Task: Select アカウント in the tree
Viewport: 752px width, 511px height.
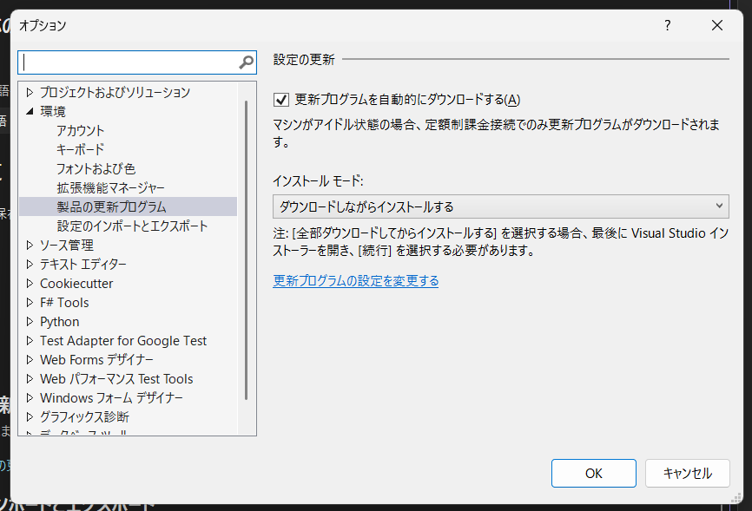Action: (x=80, y=130)
